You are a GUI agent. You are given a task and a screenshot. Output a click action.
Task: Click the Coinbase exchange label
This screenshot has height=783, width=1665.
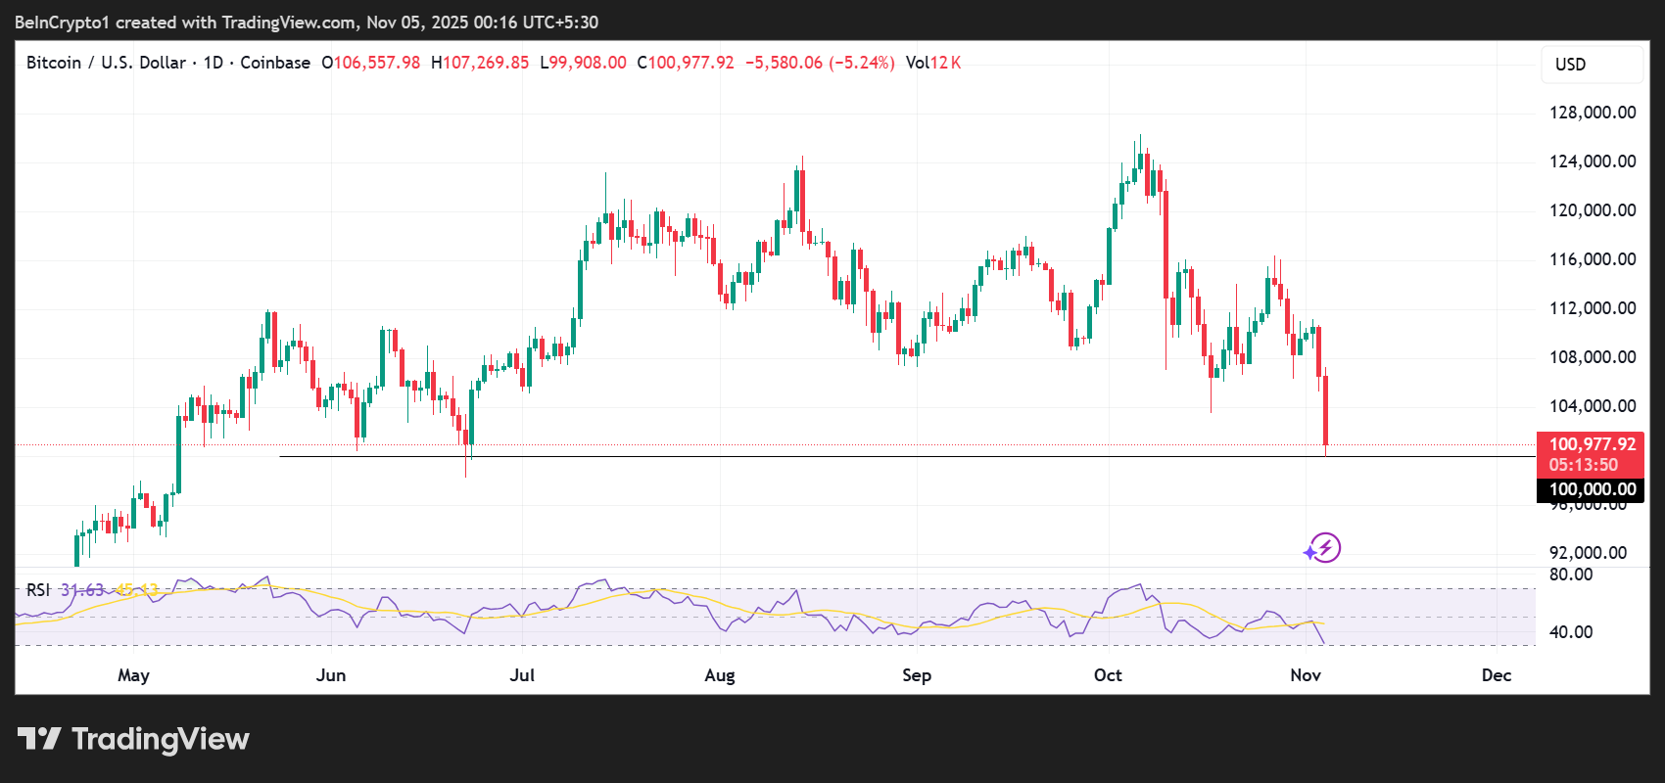point(275,63)
